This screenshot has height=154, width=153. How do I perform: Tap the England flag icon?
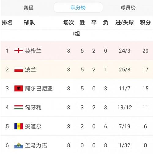click(19, 50)
